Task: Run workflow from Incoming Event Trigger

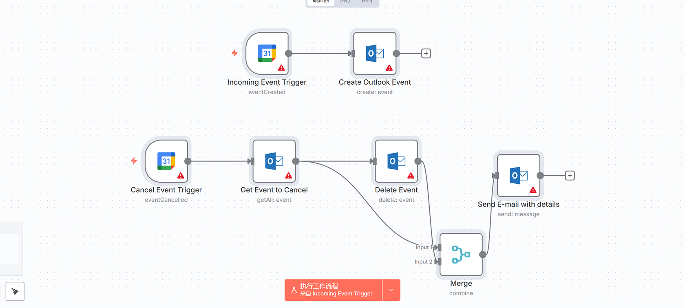Action: (x=333, y=290)
